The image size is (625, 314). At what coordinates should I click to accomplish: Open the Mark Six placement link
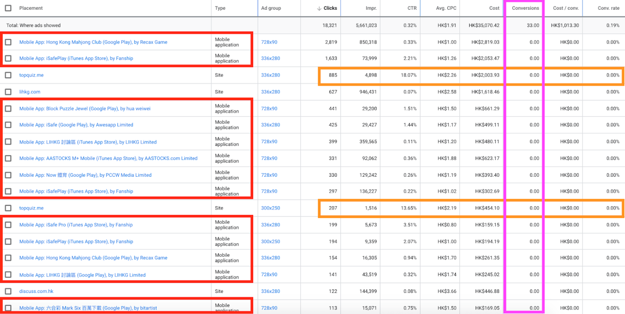point(87,308)
